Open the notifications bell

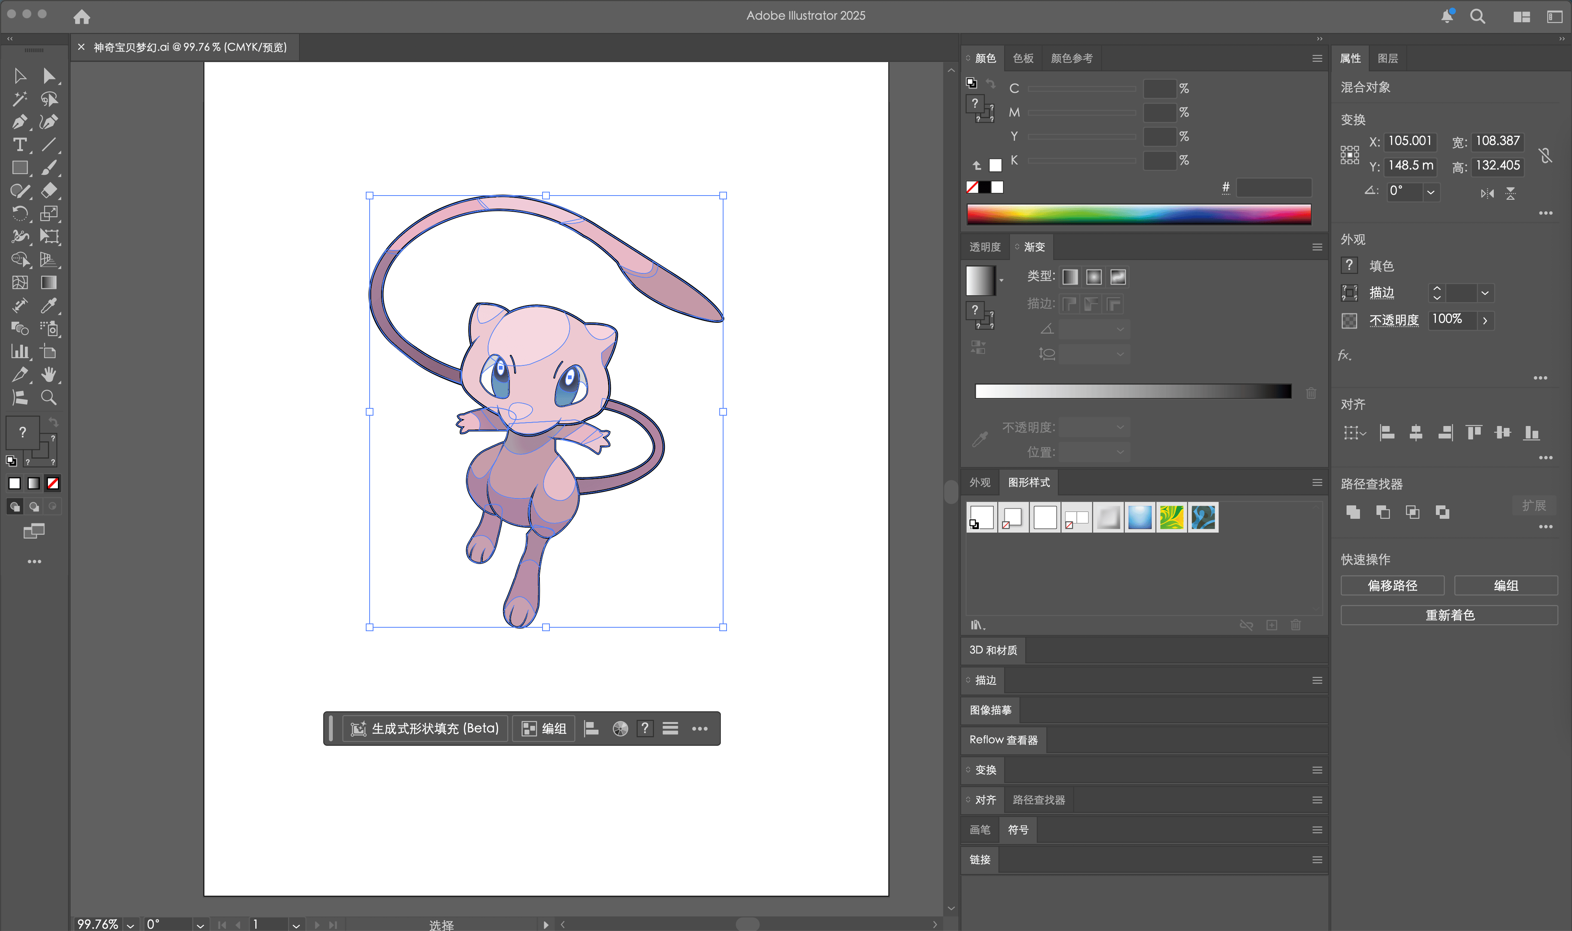pos(1447,16)
